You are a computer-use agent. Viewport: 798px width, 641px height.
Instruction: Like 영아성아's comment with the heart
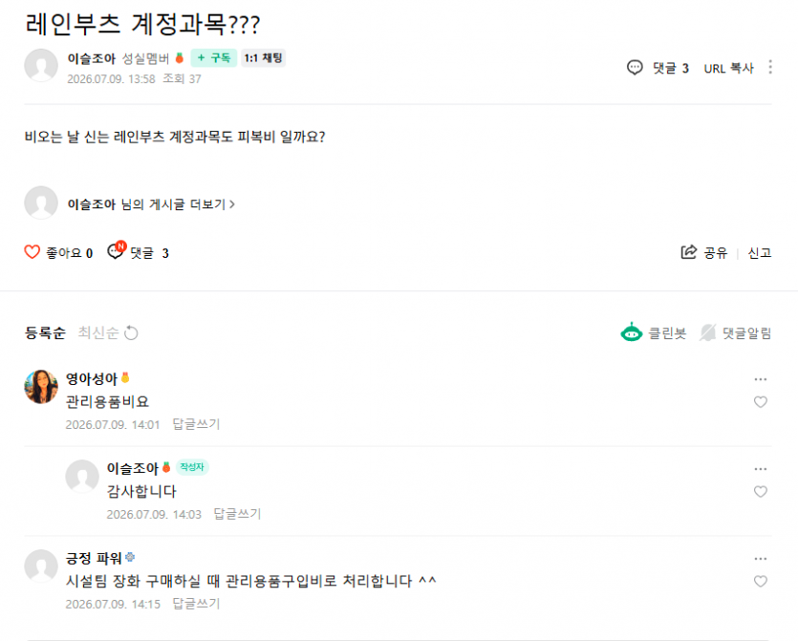pyautogui.click(x=761, y=402)
